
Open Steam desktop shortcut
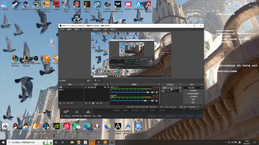15,5
